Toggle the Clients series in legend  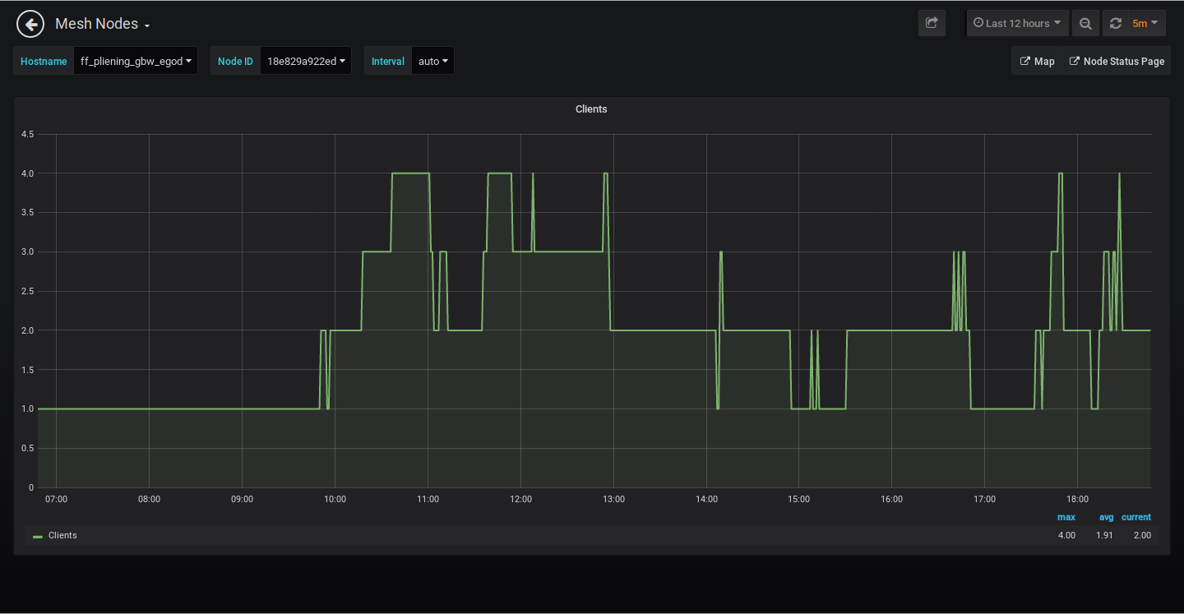tap(62, 535)
